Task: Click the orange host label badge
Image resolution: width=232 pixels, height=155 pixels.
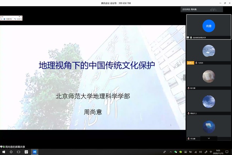Action: pos(190,62)
